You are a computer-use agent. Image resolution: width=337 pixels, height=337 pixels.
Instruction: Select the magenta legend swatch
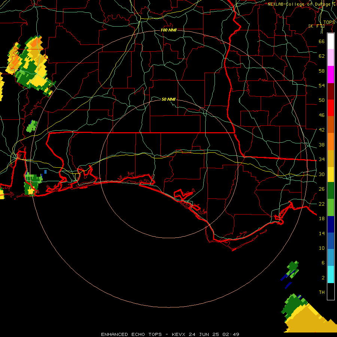click(331, 75)
